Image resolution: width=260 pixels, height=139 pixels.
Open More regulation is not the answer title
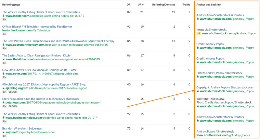pos(41,99)
